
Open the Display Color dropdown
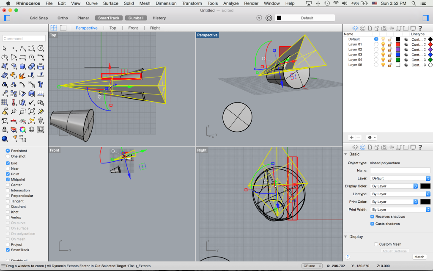point(394,186)
